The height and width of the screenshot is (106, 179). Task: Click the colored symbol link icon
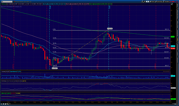click(x=15, y=2)
